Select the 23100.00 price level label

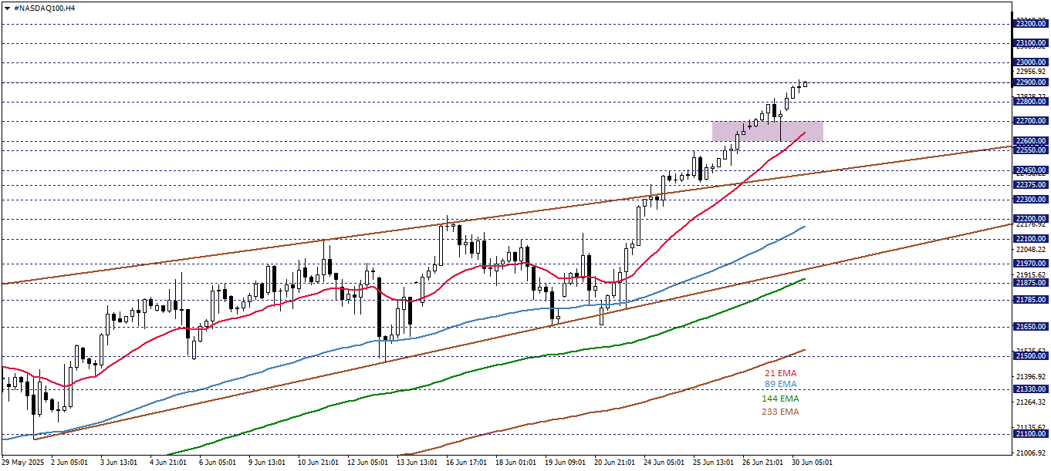click(1031, 43)
